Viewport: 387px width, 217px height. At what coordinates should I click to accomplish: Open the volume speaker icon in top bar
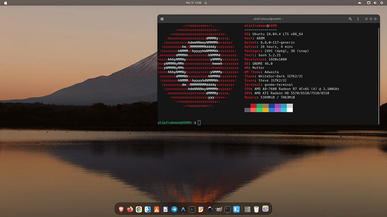click(x=375, y=3)
